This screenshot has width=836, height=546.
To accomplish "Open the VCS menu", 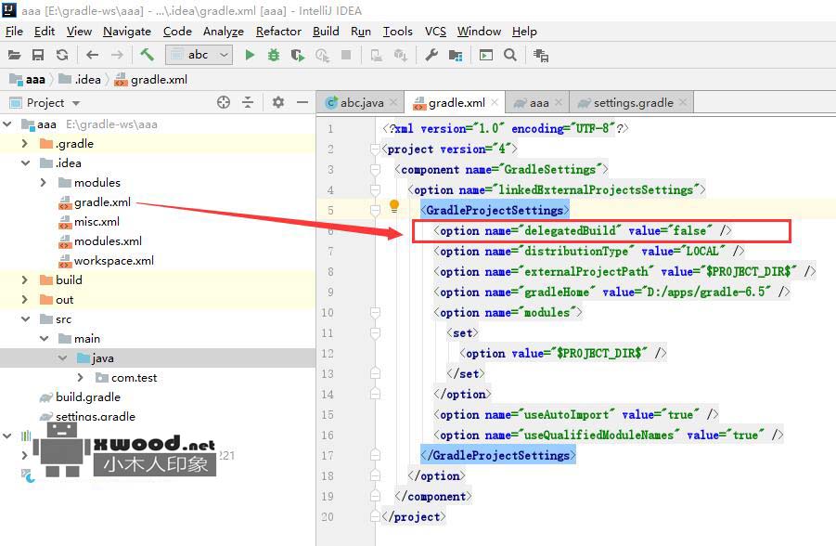I will point(435,32).
